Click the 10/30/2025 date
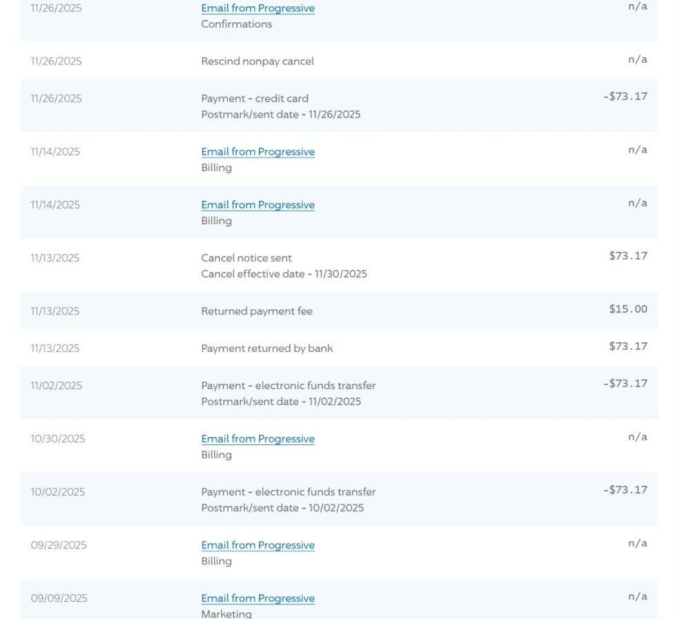Viewport: 677px width, 619px height. pos(58,439)
